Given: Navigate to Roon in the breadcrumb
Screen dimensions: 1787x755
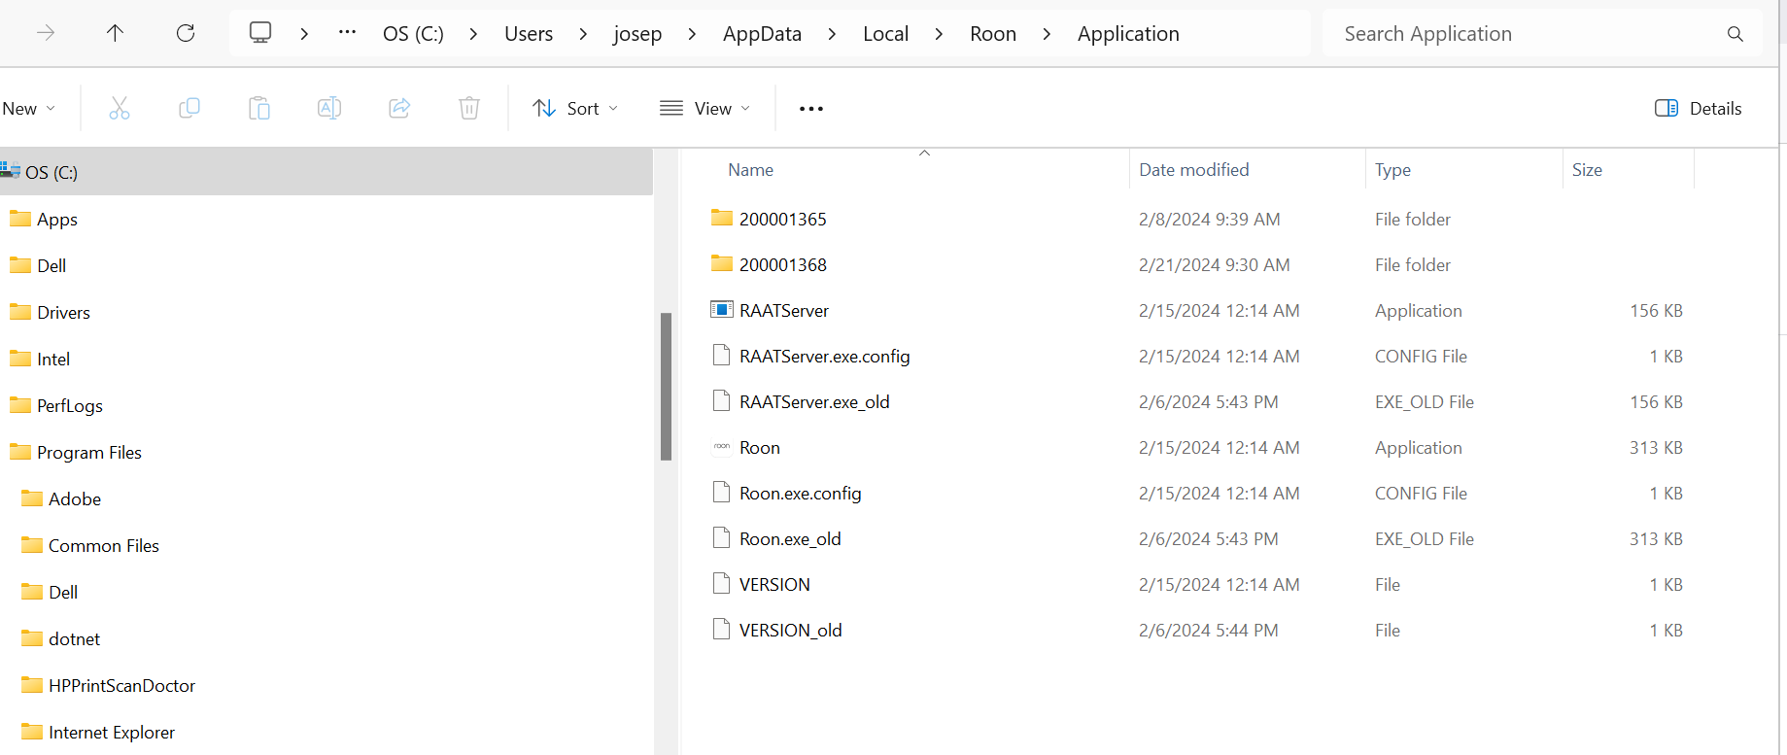Looking at the screenshot, I should [x=993, y=34].
